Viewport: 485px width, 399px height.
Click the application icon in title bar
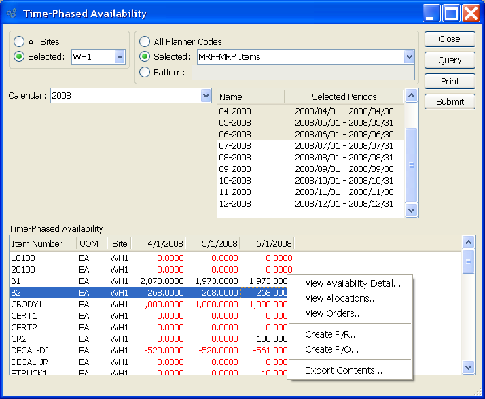click(12, 13)
